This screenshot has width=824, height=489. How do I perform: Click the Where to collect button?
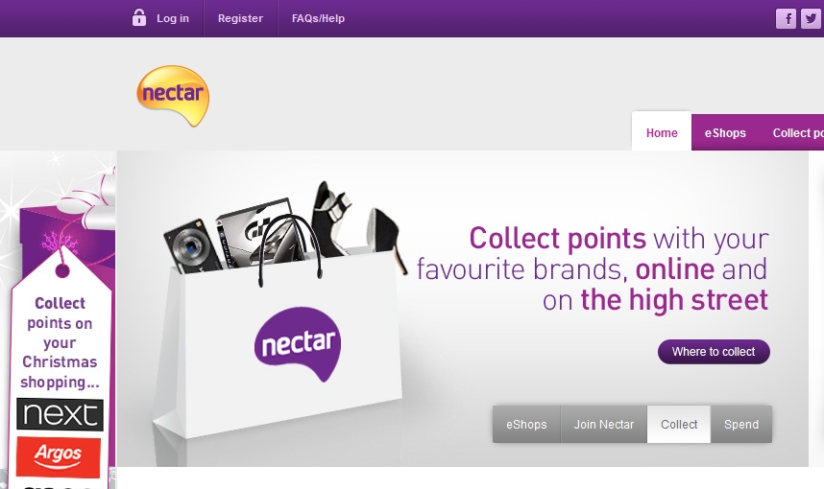click(x=714, y=352)
